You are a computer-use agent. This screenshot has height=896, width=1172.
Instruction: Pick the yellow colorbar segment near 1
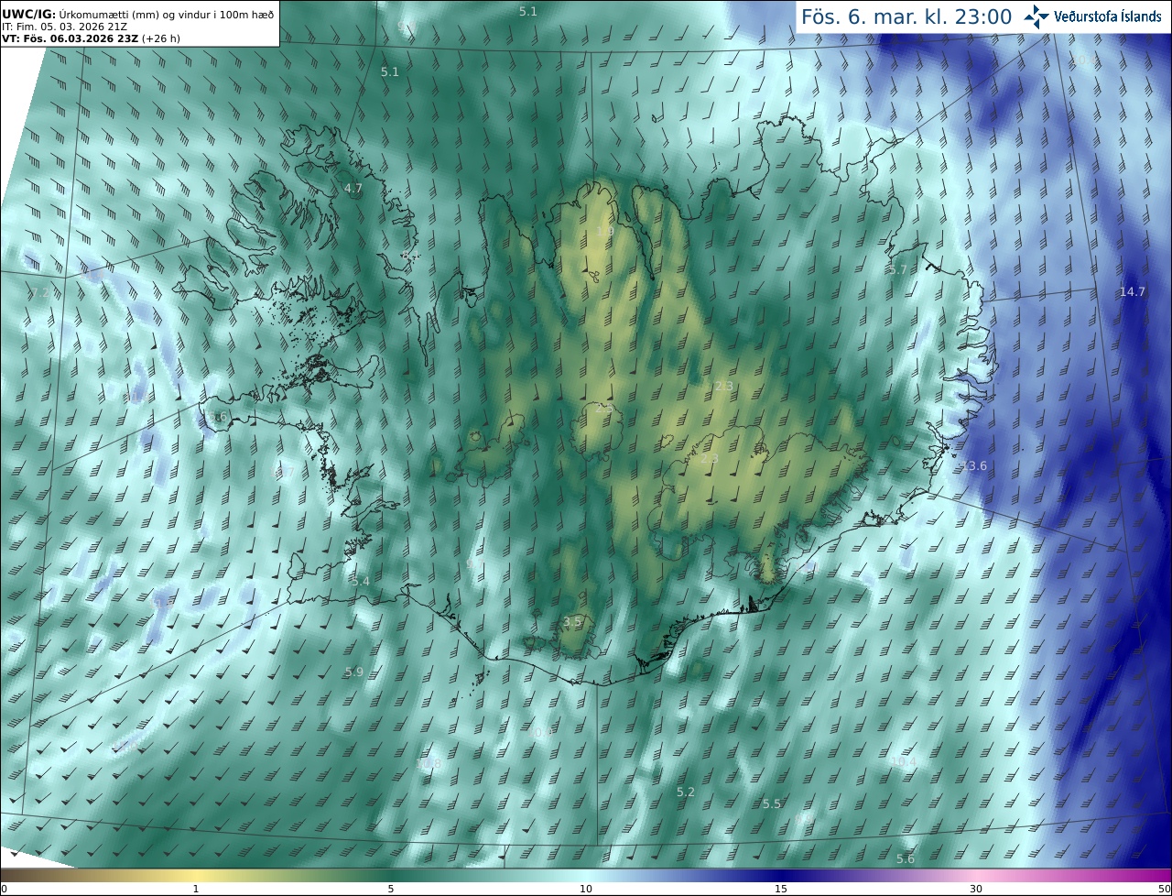196,875
